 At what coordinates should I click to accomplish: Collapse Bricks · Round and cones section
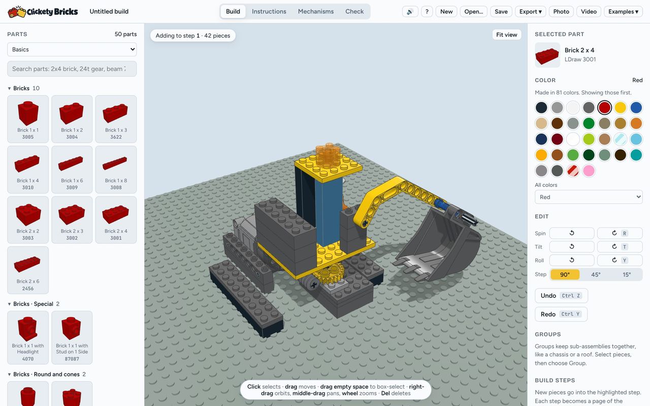click(47, 375)
